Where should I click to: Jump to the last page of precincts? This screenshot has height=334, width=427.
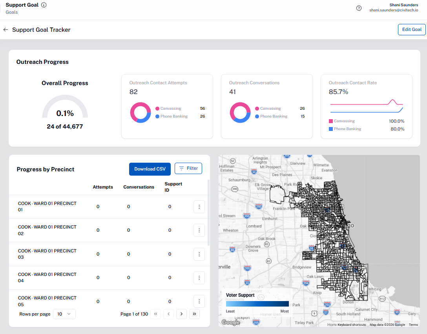(x=194, y=314)
